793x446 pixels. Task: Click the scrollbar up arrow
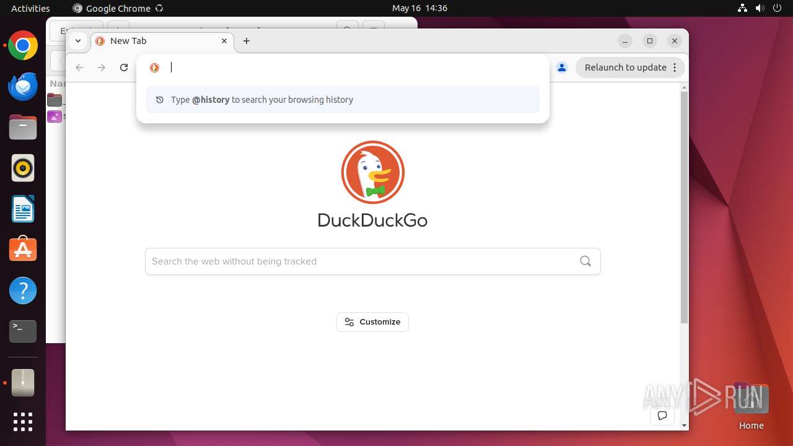click(x=684, y=87)
